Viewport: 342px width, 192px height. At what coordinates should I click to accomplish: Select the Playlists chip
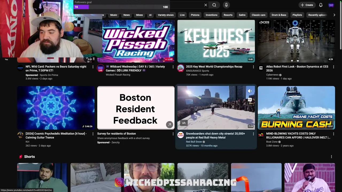(297, 15)
